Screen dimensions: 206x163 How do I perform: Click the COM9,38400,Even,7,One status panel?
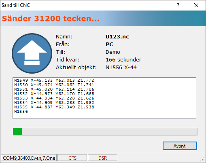29,158
